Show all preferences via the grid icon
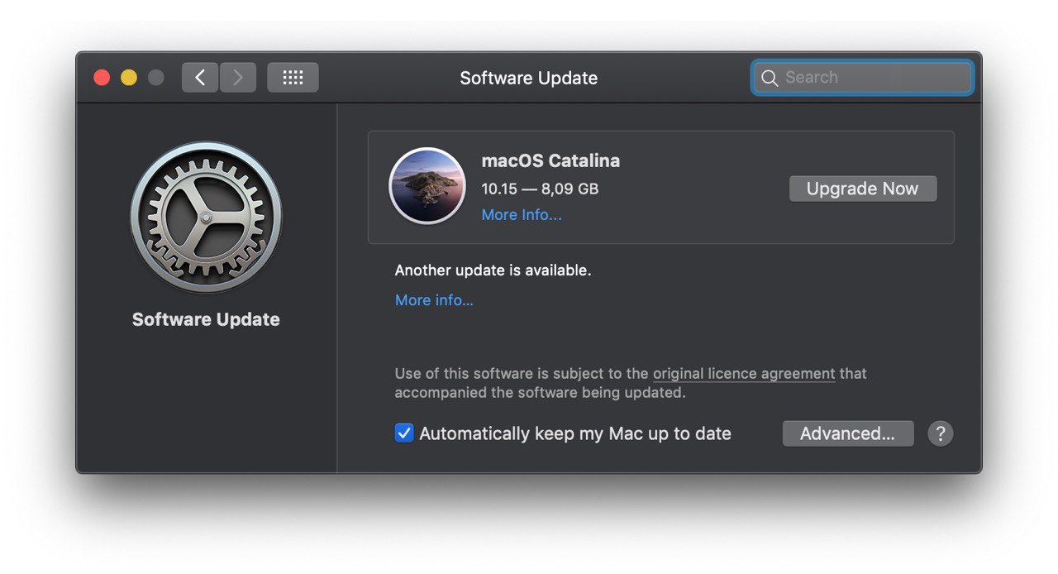The height and width of the screenshot is (574, 1058). [x=293, y=78]
